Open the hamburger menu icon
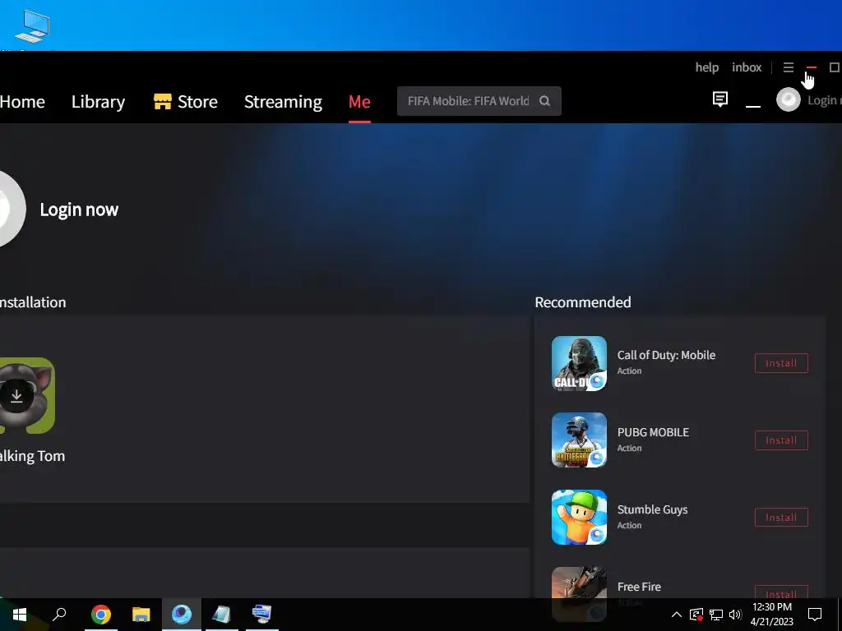842x631 pixels. (789, 67)
